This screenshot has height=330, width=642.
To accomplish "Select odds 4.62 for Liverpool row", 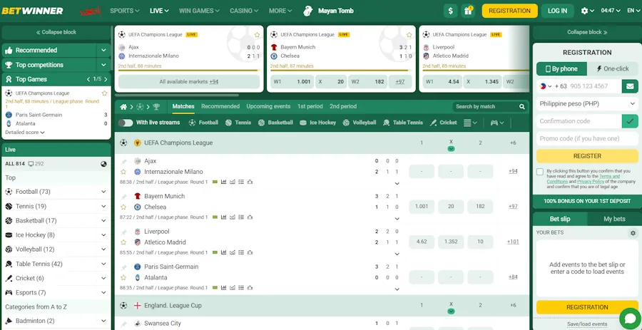I will [x=422, y=242].
